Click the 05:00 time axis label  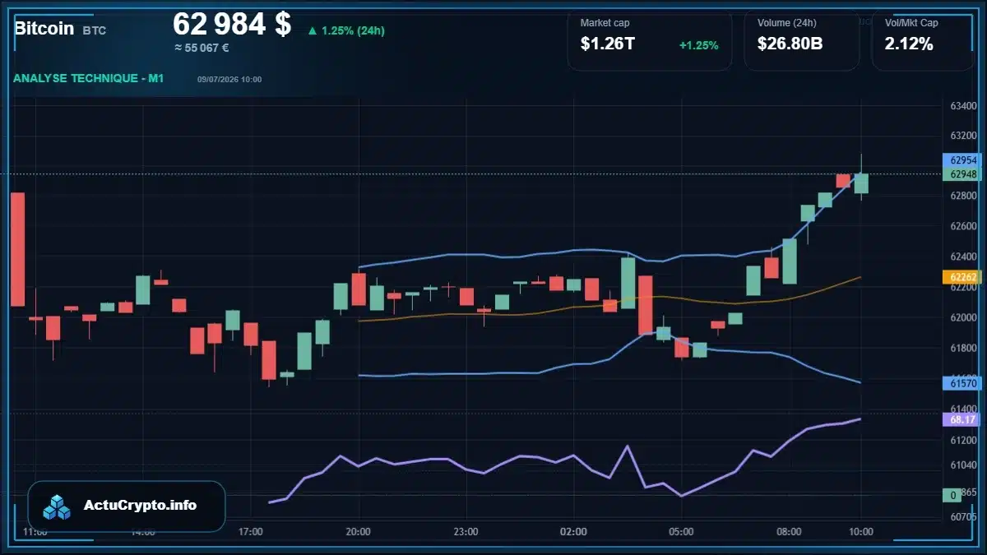click(681, 532)
